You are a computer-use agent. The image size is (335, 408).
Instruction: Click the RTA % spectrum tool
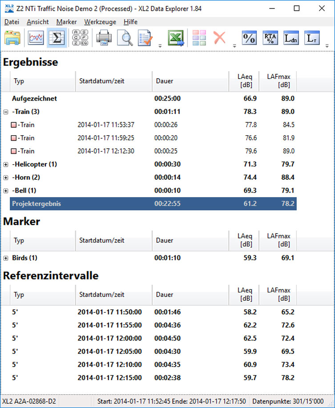(270, 38)
